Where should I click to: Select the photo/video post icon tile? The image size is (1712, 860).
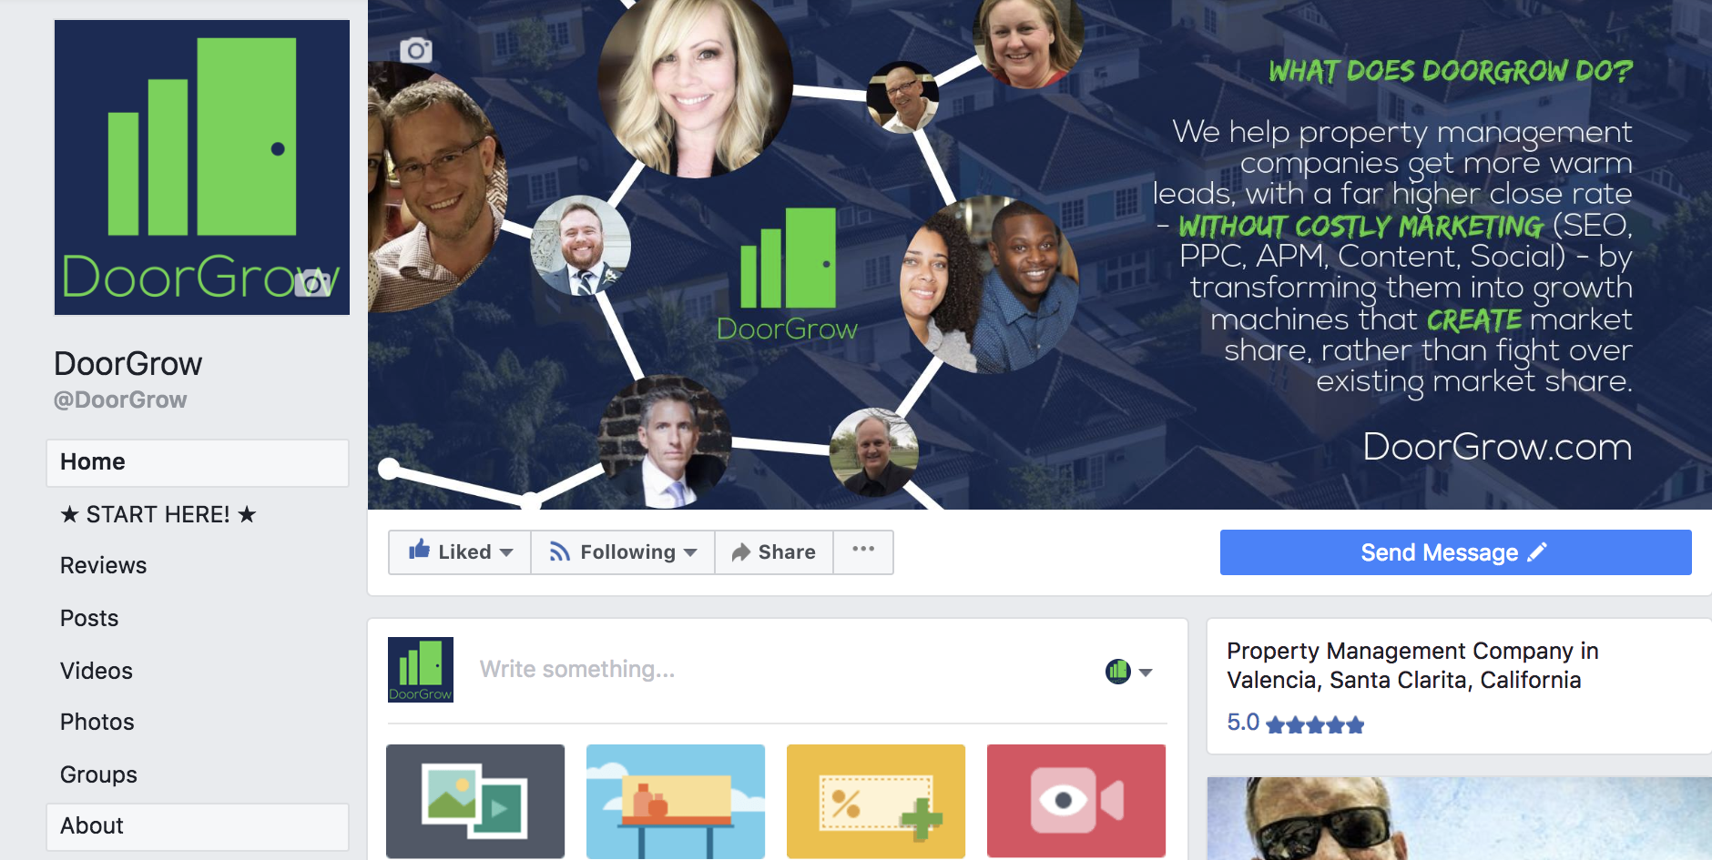(x=475, y=801)
